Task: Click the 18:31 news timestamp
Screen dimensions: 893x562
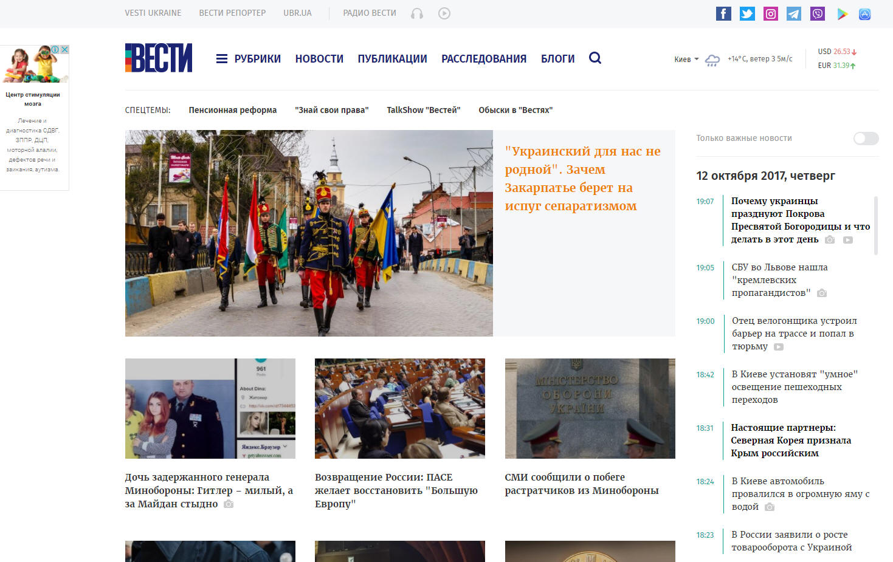Action: [x=705, y=428]
